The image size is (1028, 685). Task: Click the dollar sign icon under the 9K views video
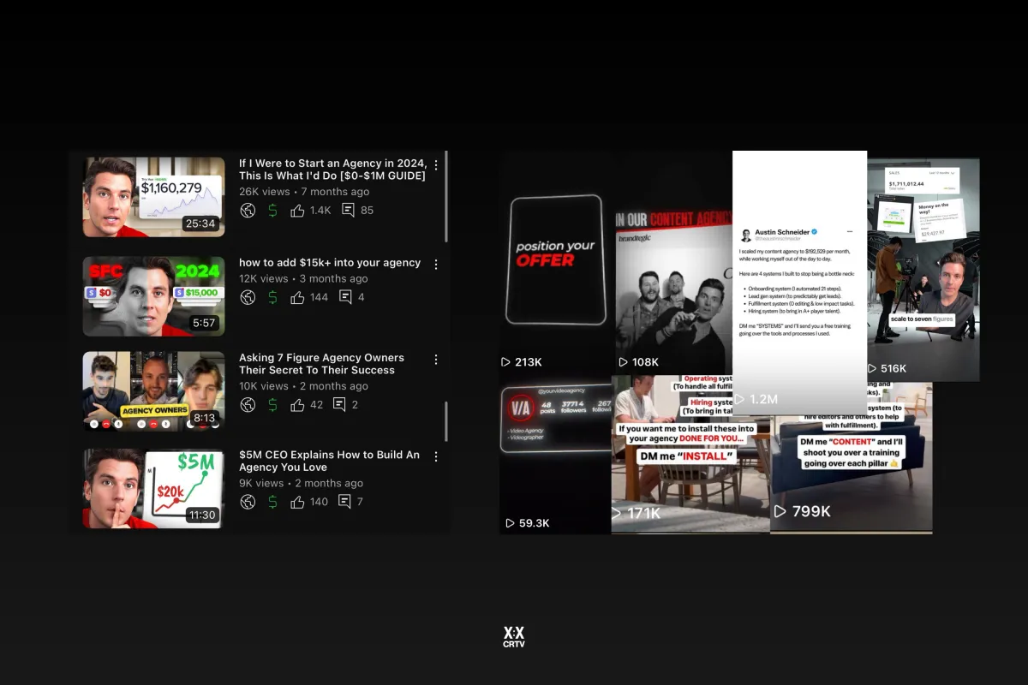(x=272, y=502)
